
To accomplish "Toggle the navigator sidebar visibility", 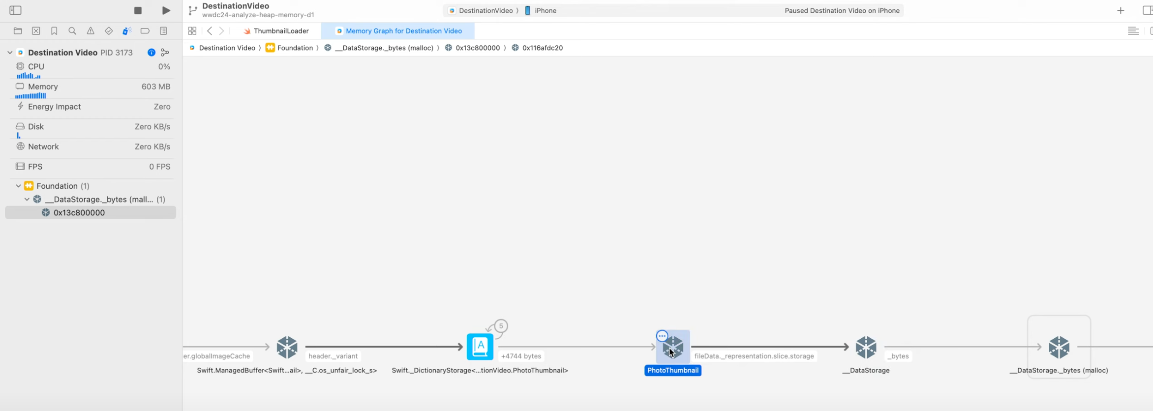I will pyautogui.click(x=15, y=10).
